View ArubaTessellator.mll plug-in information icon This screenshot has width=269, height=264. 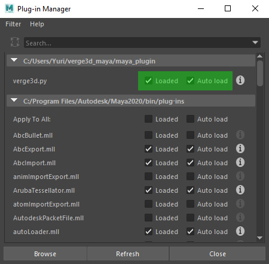click(240, 190)
